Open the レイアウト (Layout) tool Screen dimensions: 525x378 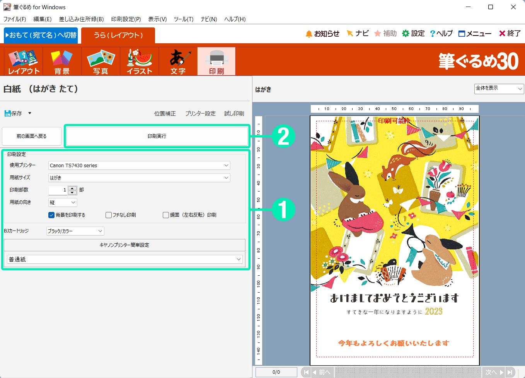pyautogui.click(x=24, y=61)
